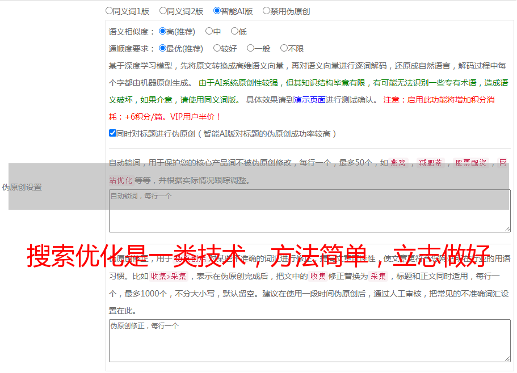
Task: Select the 同义词1版 radio option
Action: 109,11
